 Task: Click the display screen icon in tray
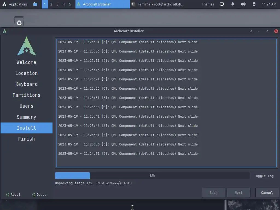[x=221, y=4]
